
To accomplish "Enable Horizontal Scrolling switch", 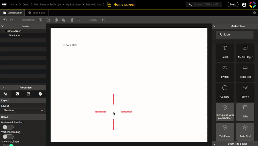I will [x=8, y=127].
